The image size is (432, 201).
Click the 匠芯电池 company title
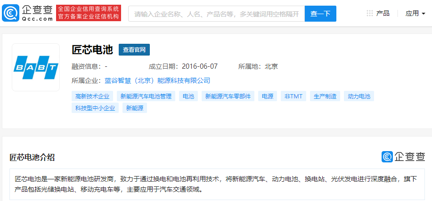click(x=92, y=50)
